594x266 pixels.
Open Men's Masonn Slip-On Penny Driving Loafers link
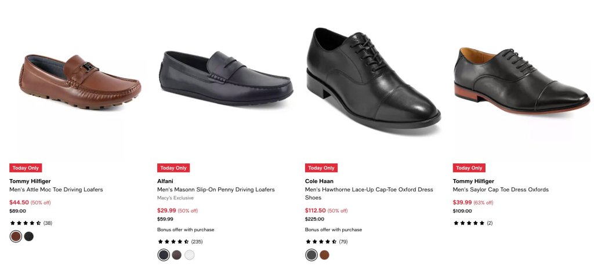coord(216,190)
